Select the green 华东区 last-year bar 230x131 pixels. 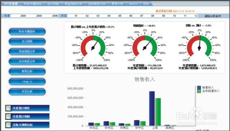(112, 124)
